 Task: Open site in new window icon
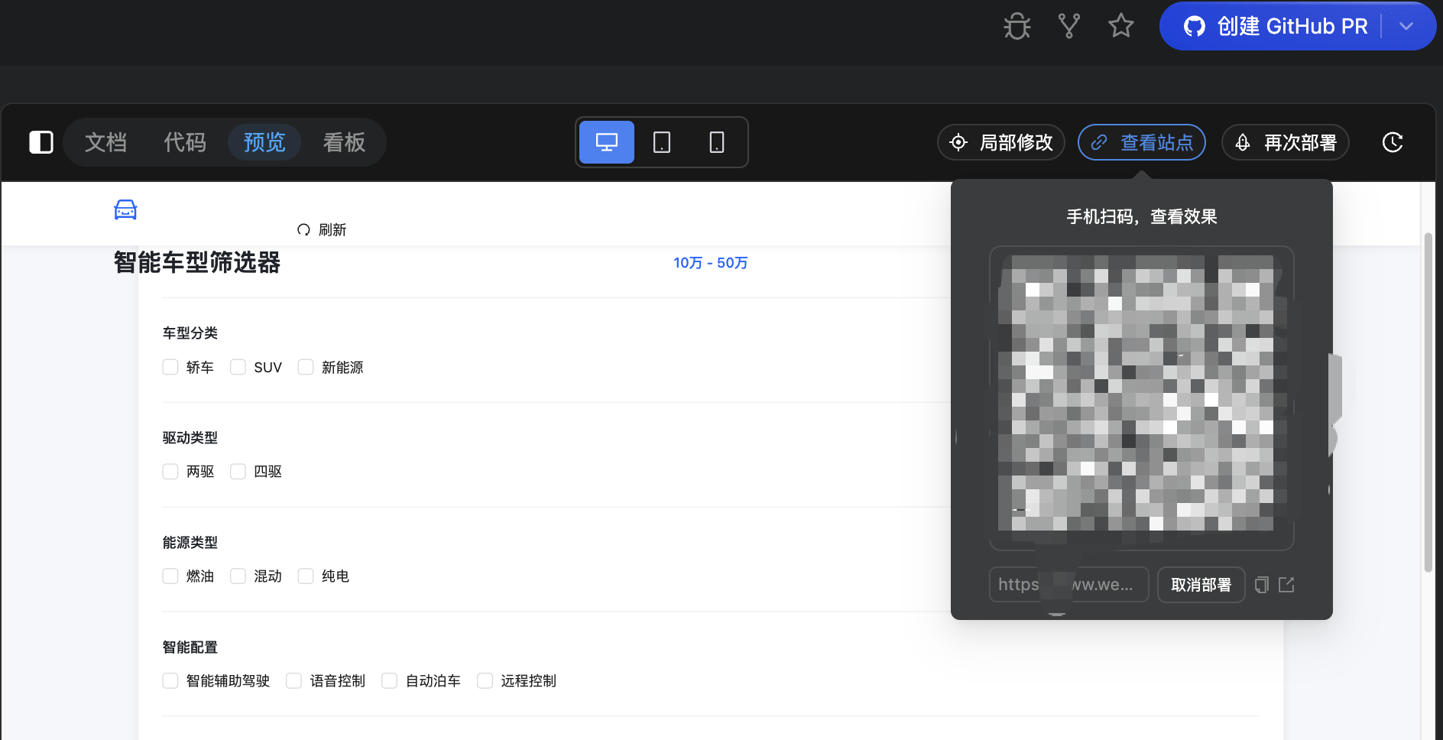click(x=1286, y=585)
